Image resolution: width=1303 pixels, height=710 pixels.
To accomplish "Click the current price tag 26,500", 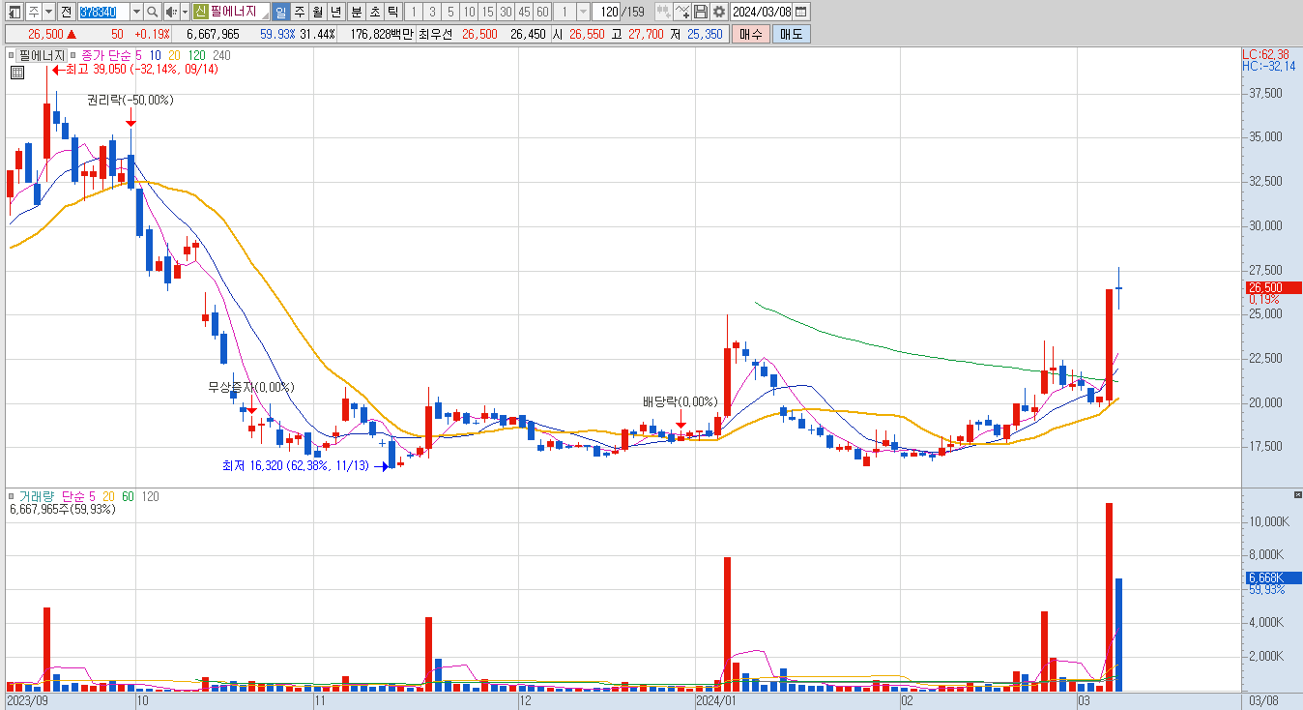I will [1272, 287].
